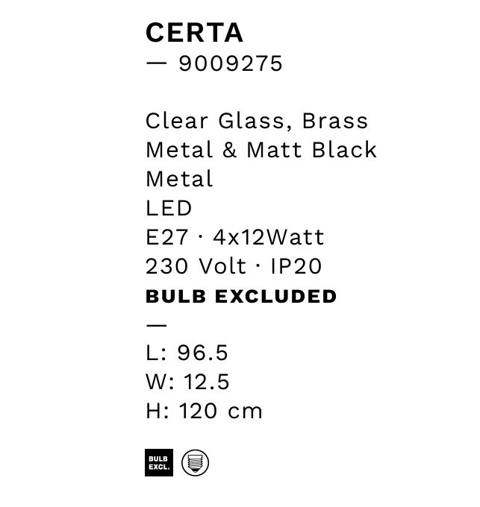Click the dash before product code

click(x=156, y=63)
